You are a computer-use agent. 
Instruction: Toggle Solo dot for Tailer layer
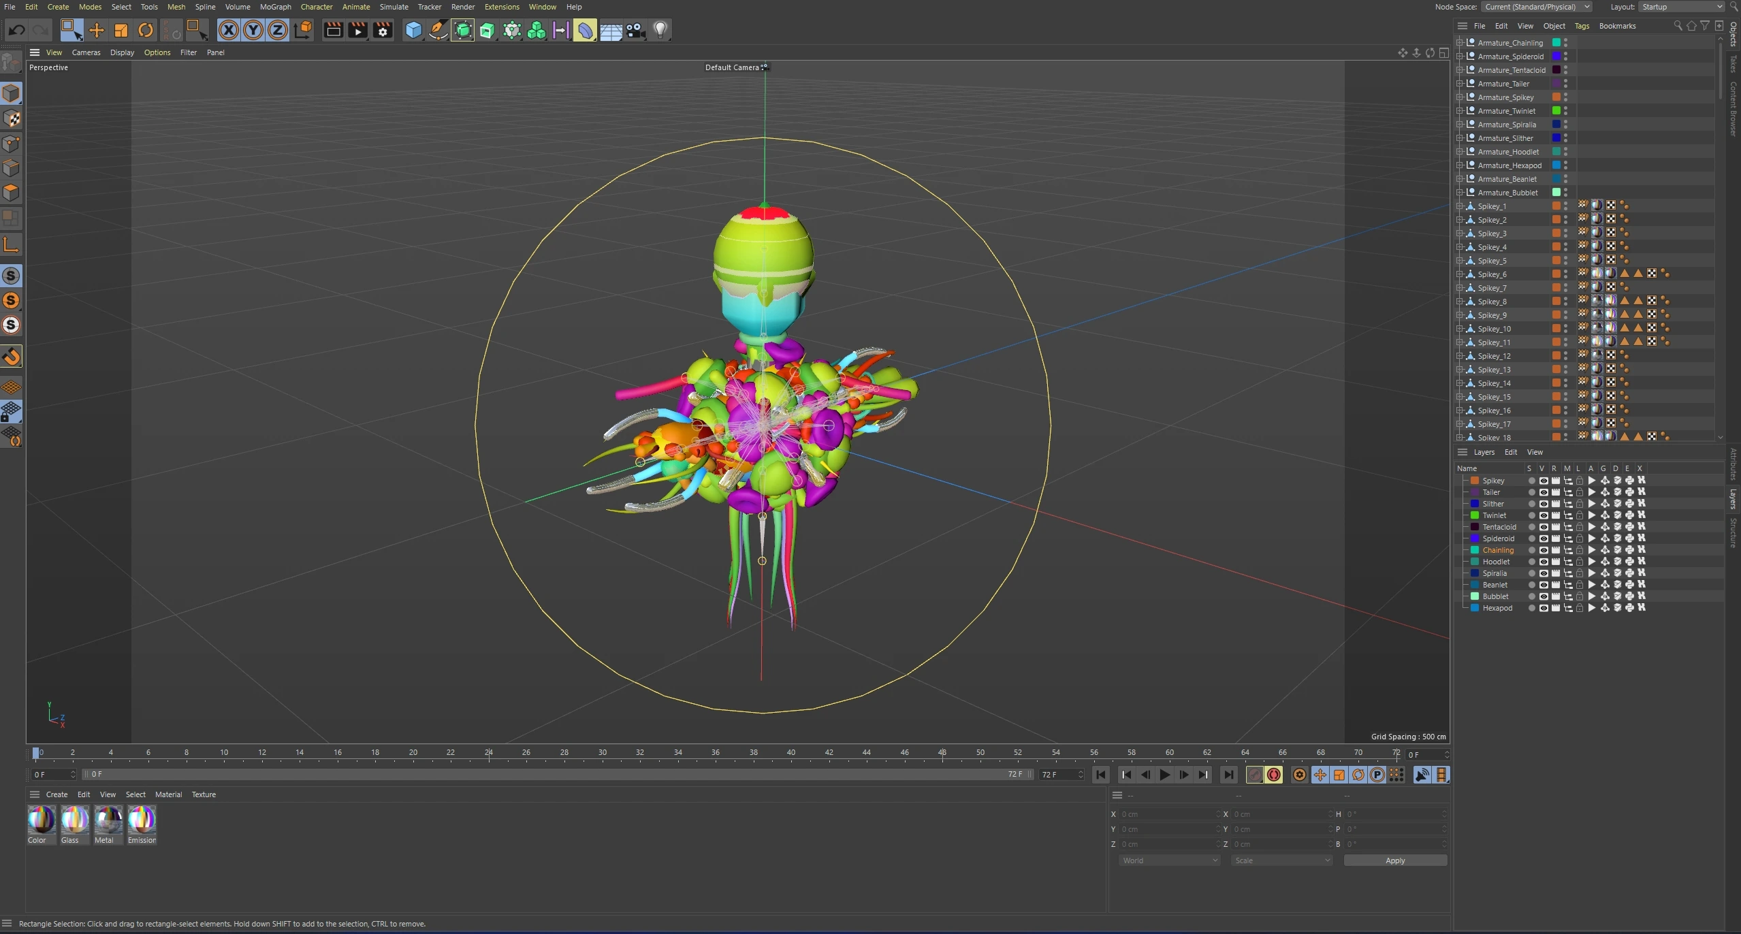pyautogui.click(x=1531, y=492)
